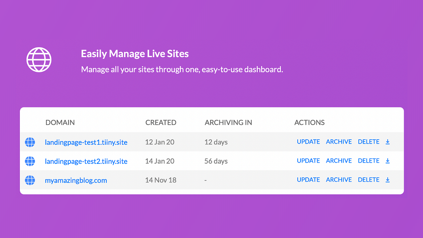Click the globe icon beside myamazingblog.com
Image resolution: width=423 pixels, height=238 pixels.
tap(30, 180)
